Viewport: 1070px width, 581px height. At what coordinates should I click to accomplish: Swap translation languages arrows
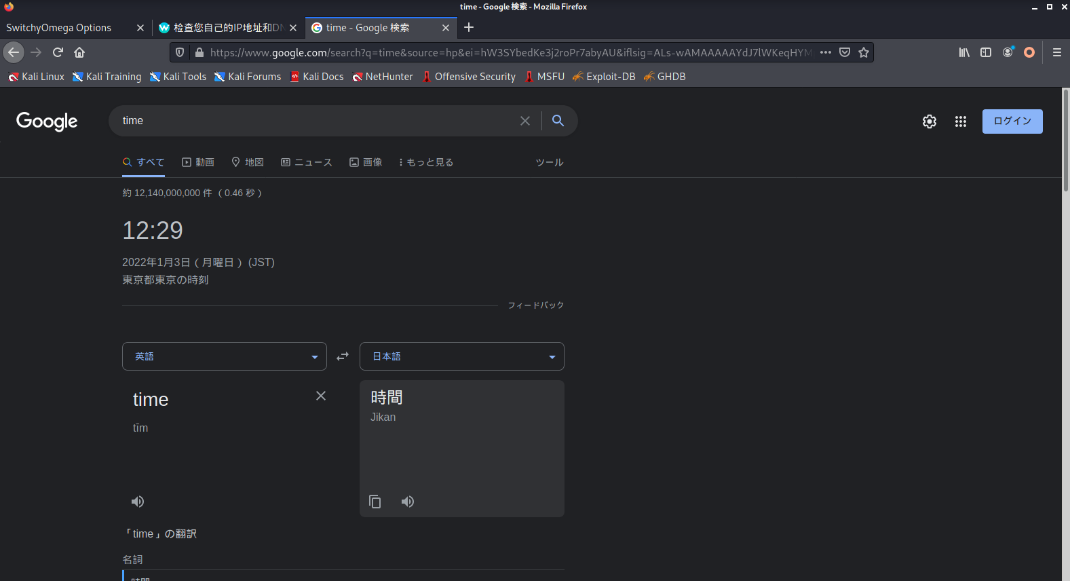coord(343,356)
